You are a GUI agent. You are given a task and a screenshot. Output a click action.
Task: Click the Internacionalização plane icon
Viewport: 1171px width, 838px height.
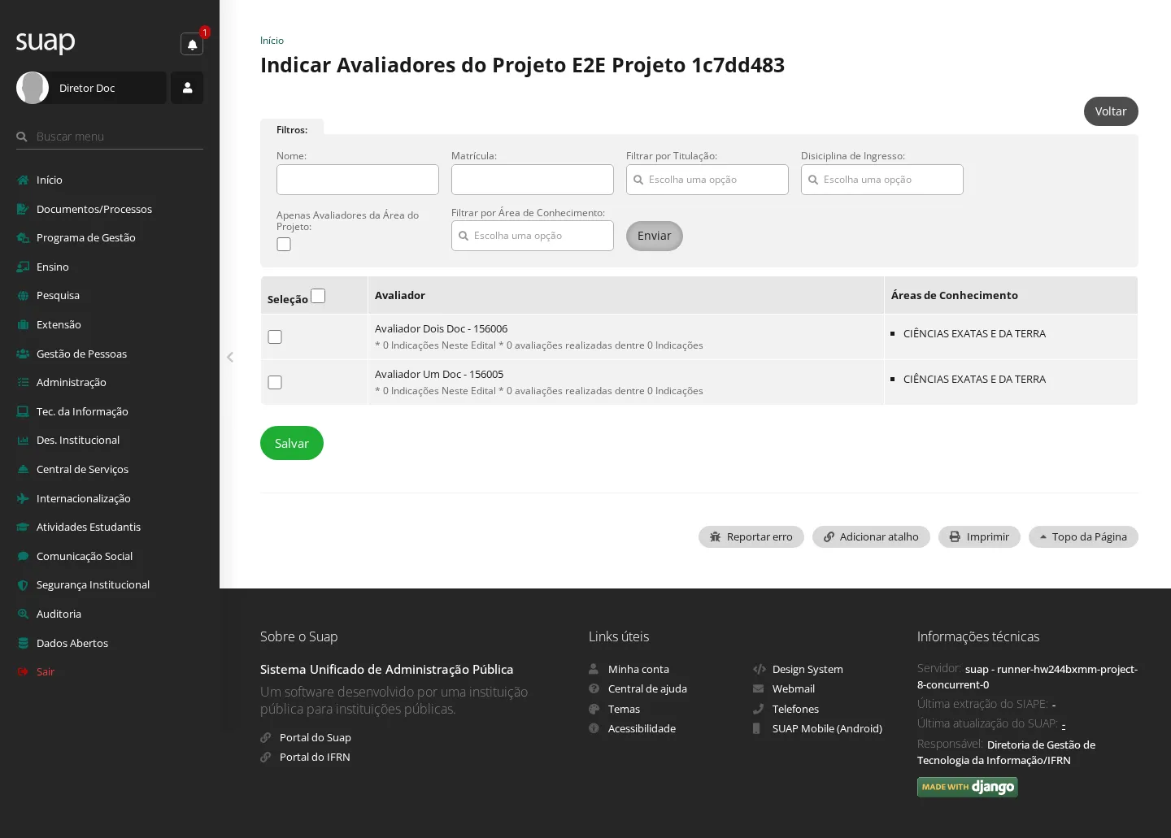point(23,498)
